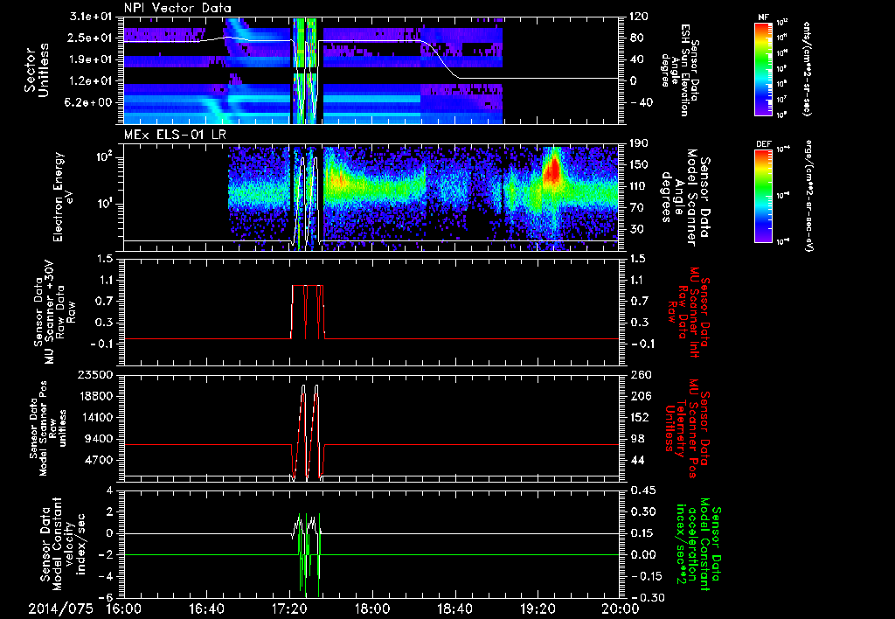Click the 'DEF' label above color bar
Screen dimensions: 895x619
[763, 144]
